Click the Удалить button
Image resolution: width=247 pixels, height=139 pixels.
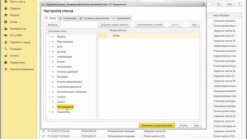(175, 25)
